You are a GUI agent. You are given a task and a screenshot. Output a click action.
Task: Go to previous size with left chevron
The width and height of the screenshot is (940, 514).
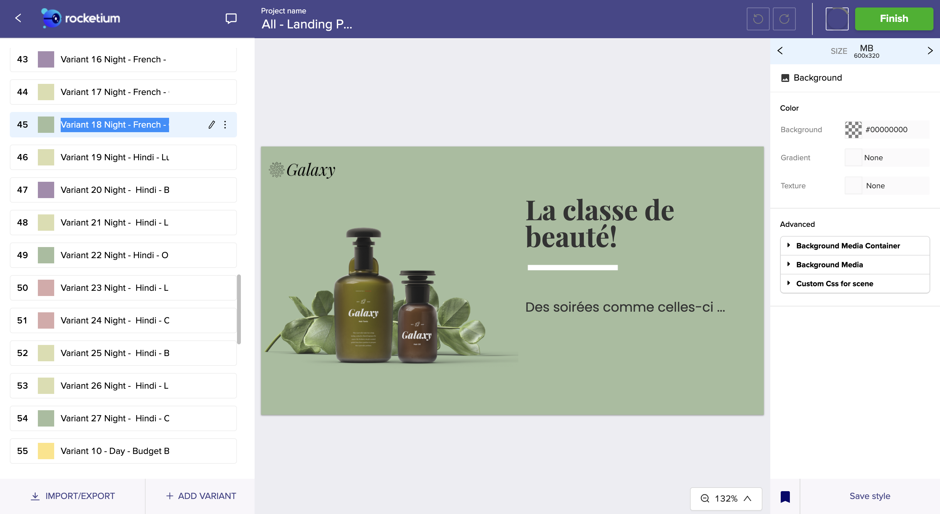click(x=780, y=51)
